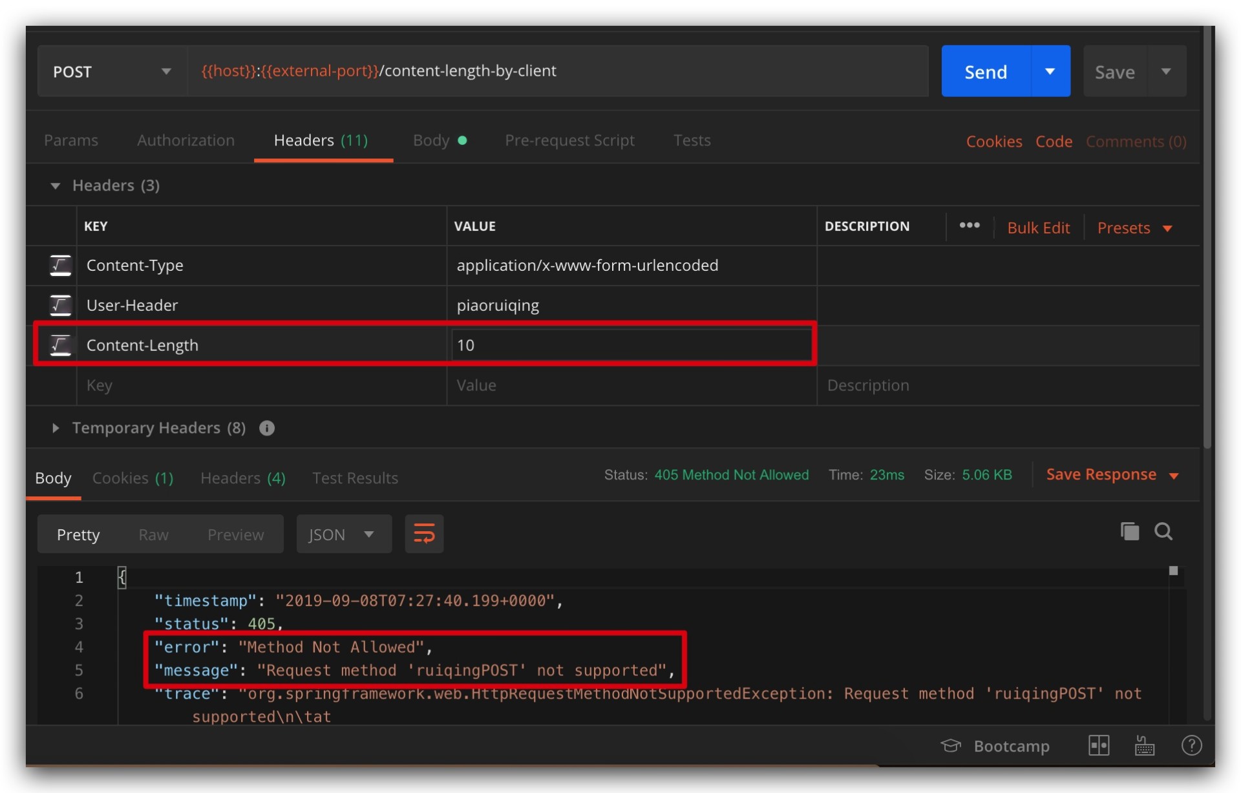Screen dimensions: 1241x793
Task: Click the User-Header key cell
Action: [262, 305]
